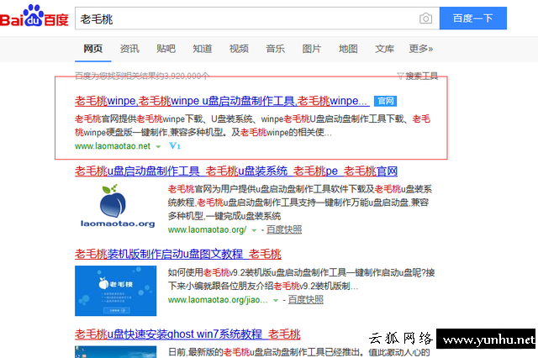Open the 官网 official site badge
Image resolution: width=538 pixels, height=358 pixels.
click(385, 101)
